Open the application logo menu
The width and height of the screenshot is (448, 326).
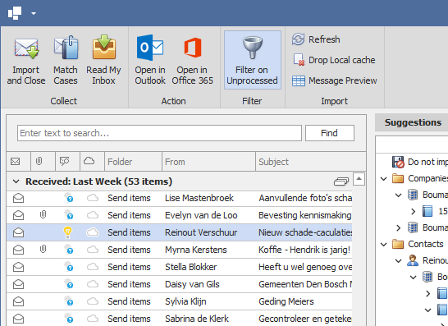coord(15,13)
